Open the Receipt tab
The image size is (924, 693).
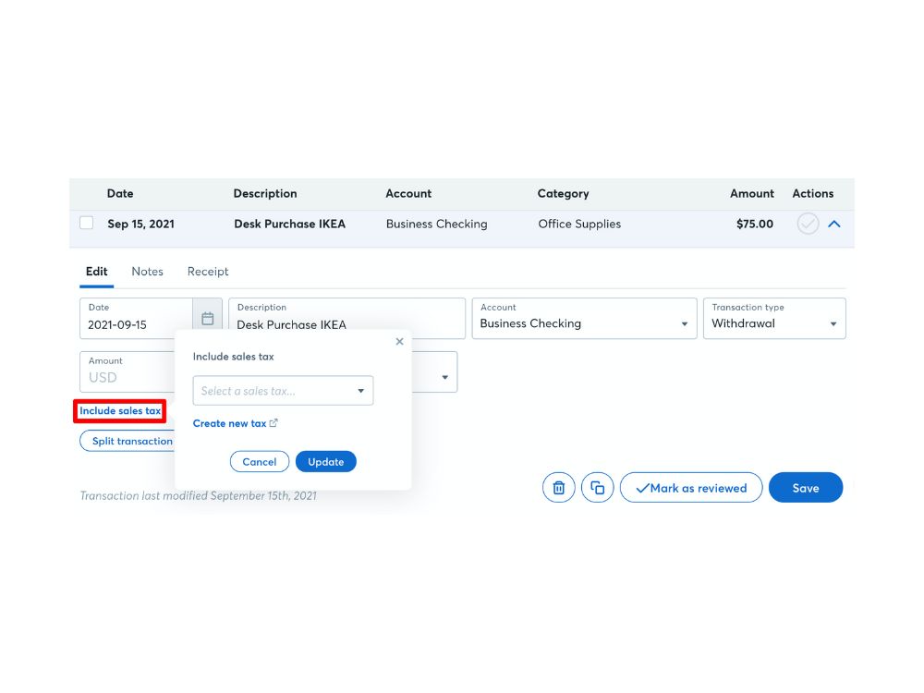click(x=208, y=272)
